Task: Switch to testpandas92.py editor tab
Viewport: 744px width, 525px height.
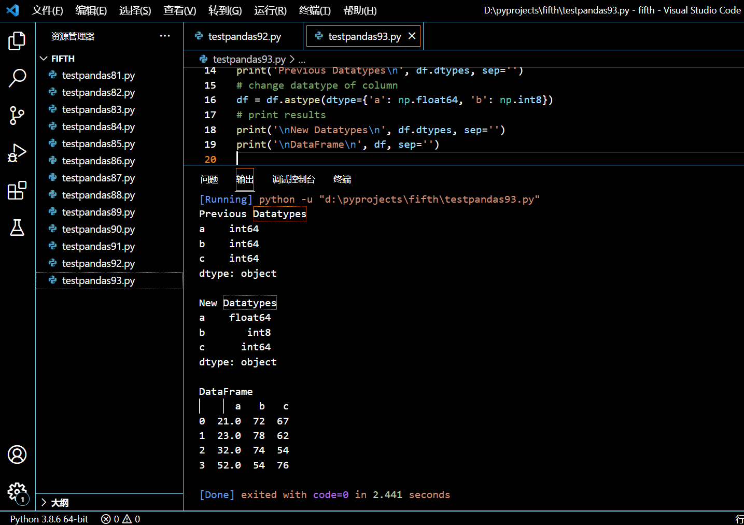Action: tap(243, 36)
